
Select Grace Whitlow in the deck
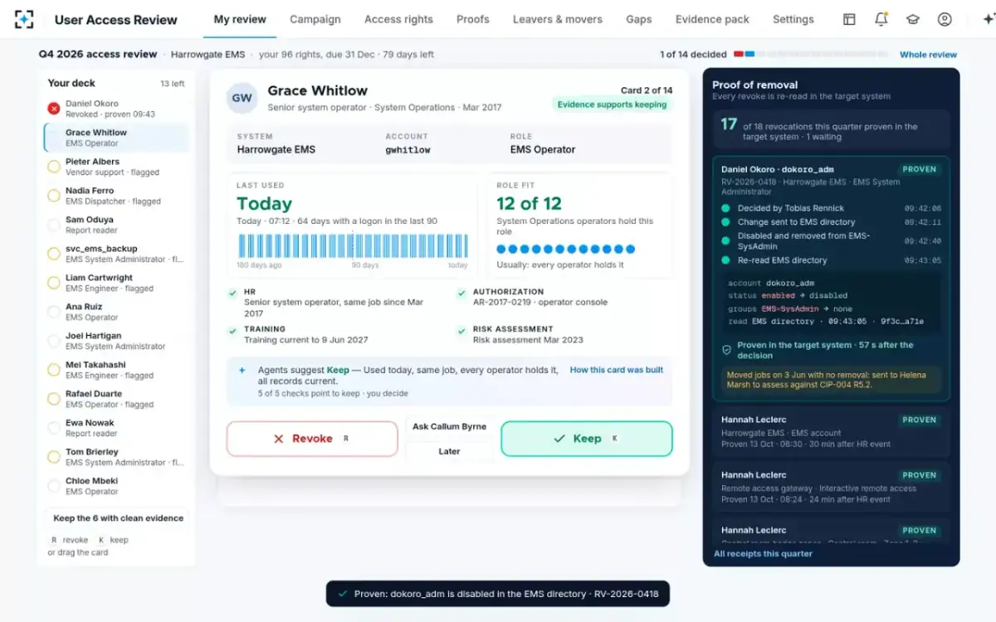click(x=116, y=138)
